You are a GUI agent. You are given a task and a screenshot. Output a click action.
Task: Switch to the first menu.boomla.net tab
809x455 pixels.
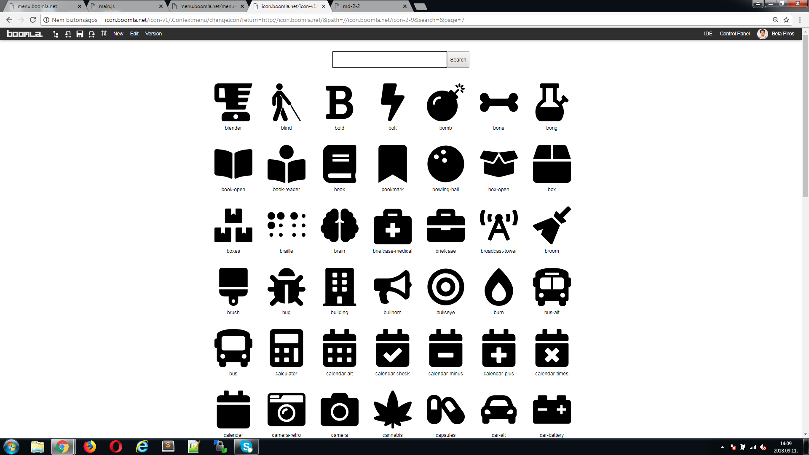[x=45, y=6]
